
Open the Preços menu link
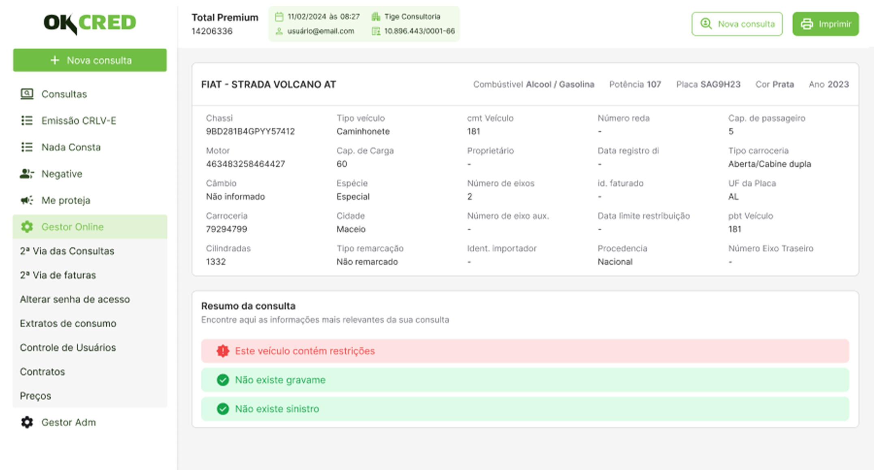coord(35,396)
